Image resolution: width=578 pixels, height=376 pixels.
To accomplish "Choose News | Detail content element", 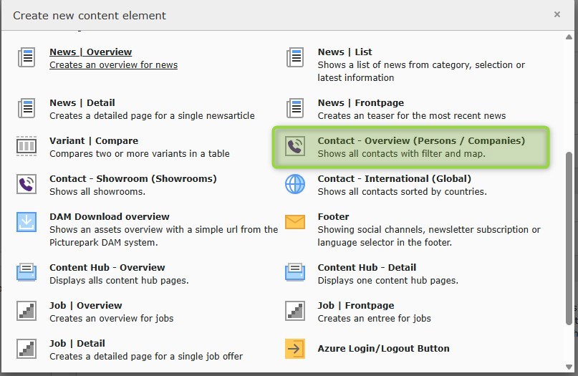I will tap(82, 103).
